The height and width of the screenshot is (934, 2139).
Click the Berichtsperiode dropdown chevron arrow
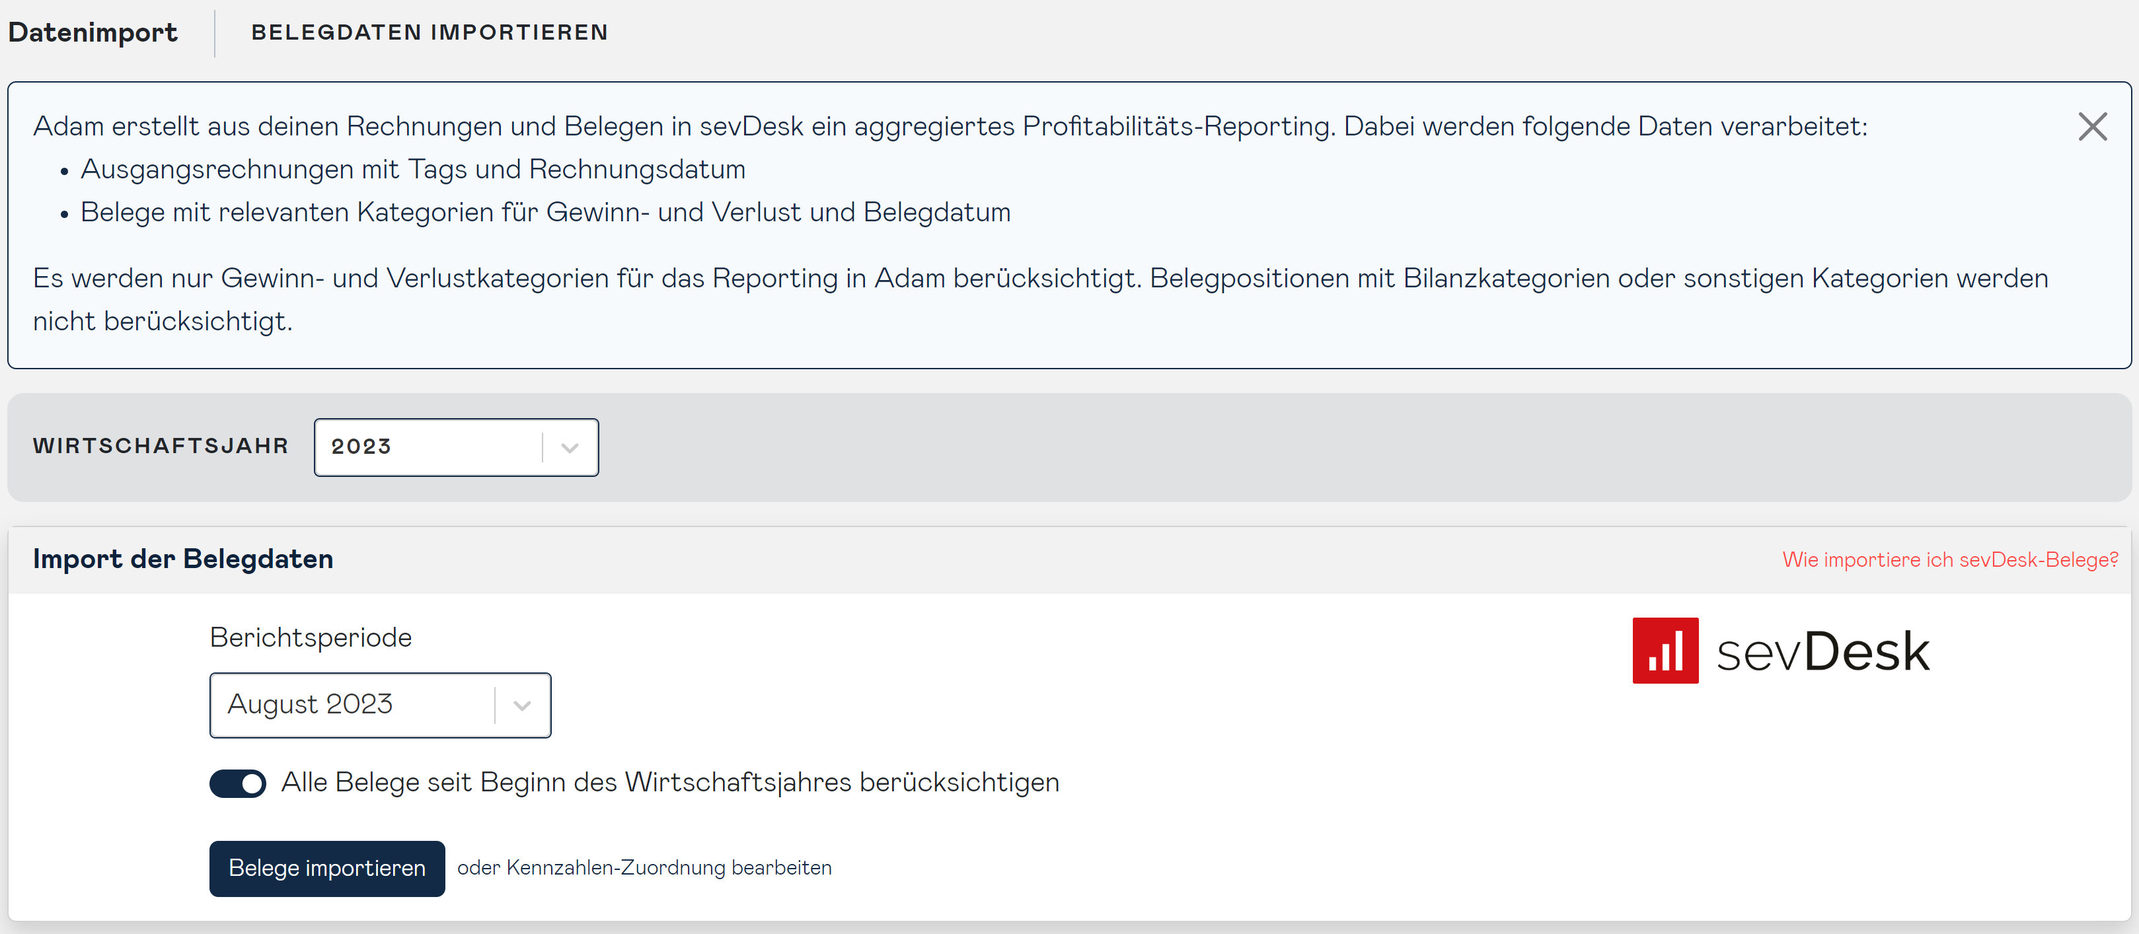(x=522, y=705)
